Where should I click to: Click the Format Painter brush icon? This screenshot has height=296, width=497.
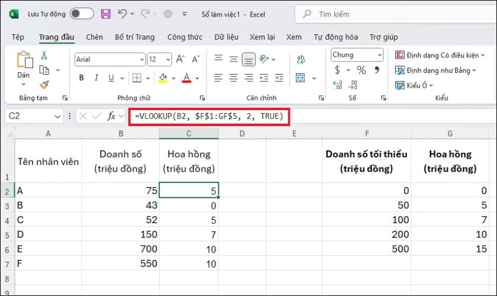(x=44, y=85)
